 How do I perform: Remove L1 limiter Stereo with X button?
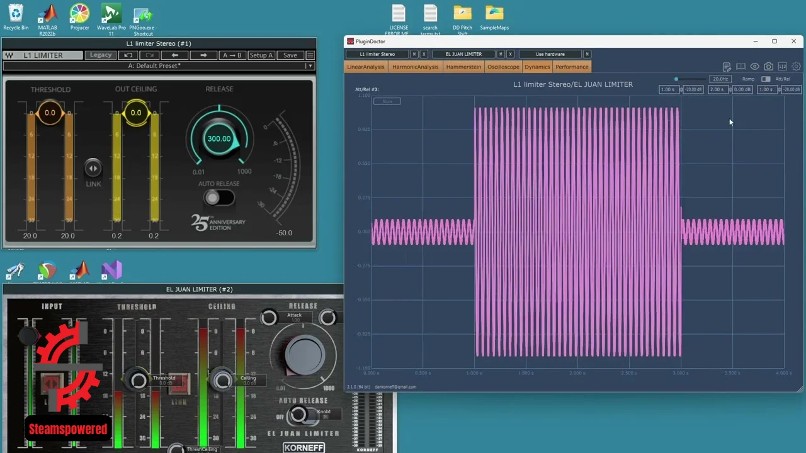[x=424, y=54]
